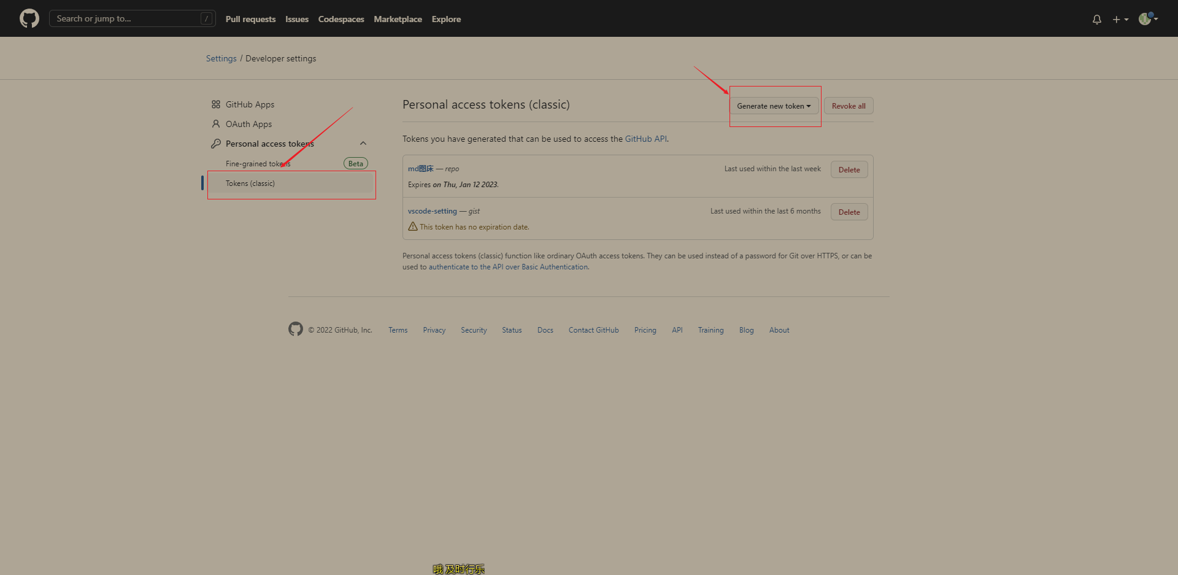Open the vscode-setting token link
This screenshot has width=1178, height=575.
click(433, 211)
